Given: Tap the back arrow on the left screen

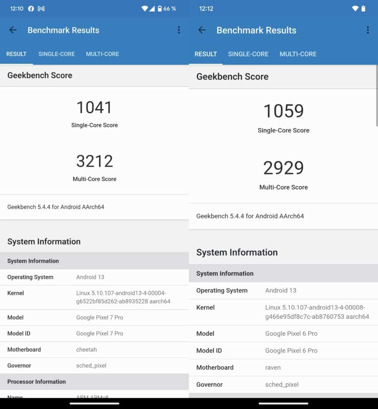Looking at the screenshot, I should 13,30.
